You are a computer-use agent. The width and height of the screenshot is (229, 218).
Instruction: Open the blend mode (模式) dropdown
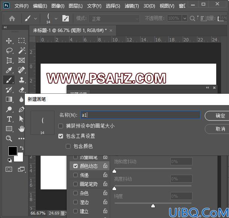point(114,18)
